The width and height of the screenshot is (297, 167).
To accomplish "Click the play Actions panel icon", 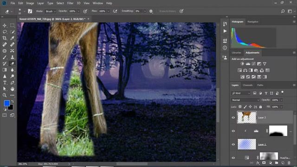I will point(225,31).
